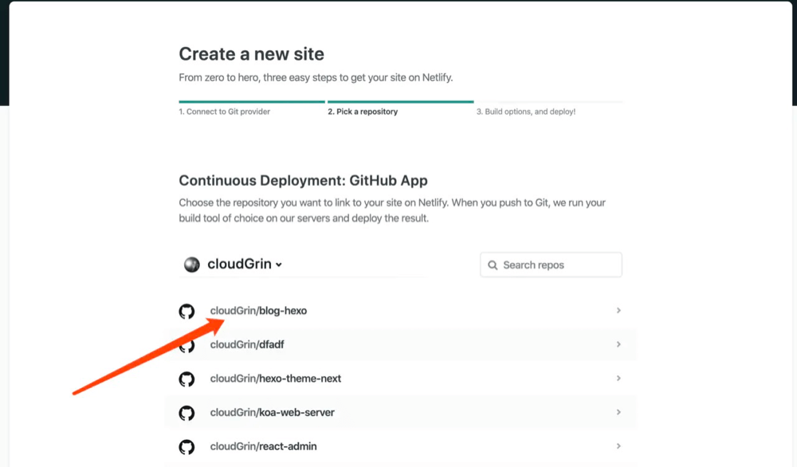Click the Search repos input field
Image resolution: width=797 pixels, height=467 pixels.
point(551,265)
